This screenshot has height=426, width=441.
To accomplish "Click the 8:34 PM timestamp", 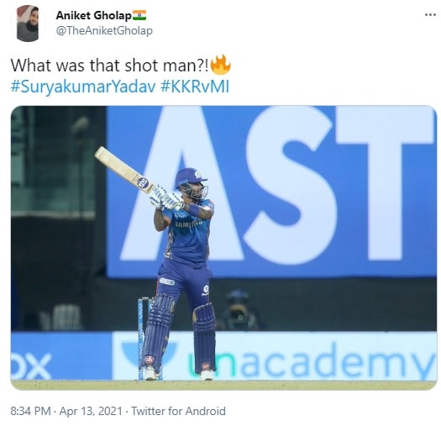I will [30, 411].
